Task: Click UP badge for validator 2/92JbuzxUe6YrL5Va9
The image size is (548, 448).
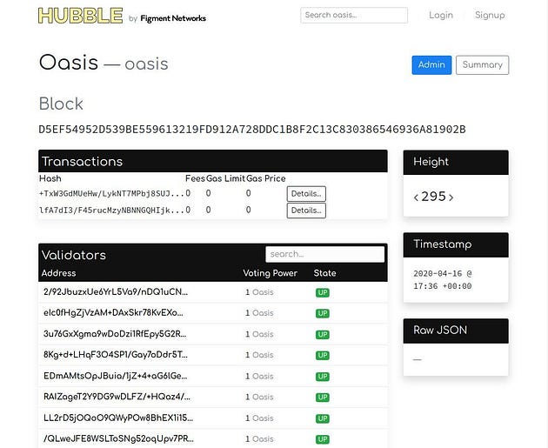Action: pos(322,292)
